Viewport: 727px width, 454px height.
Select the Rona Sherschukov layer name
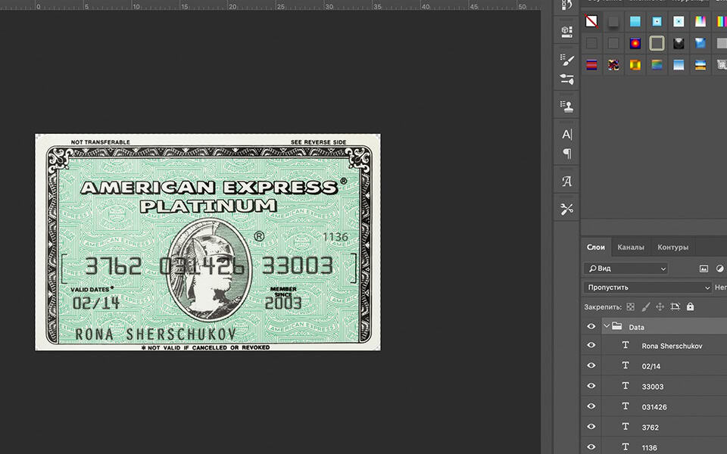tap(672, 346)
